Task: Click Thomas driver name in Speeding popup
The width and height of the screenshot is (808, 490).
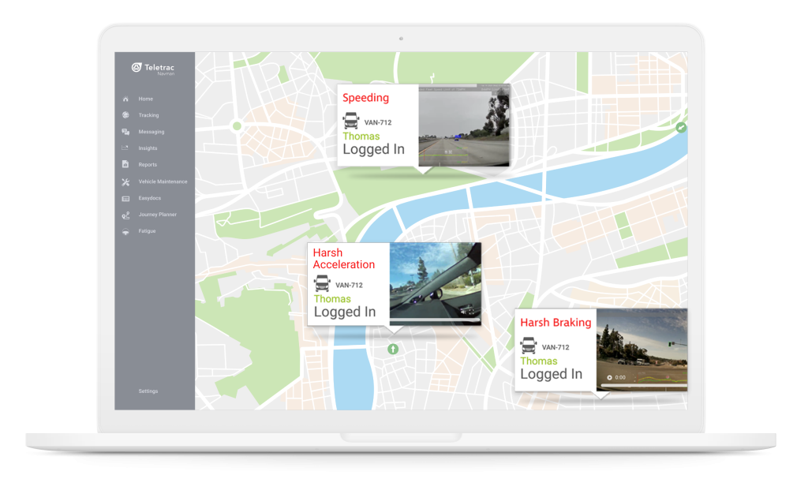Action: click(x=361, y=136)
